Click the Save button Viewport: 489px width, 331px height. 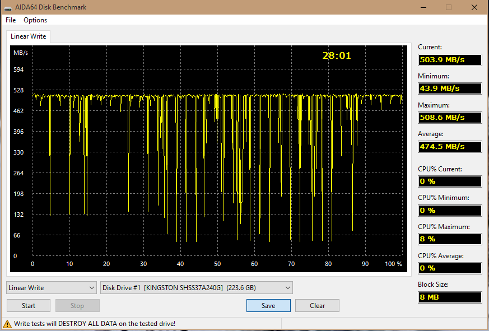(268, 305)
